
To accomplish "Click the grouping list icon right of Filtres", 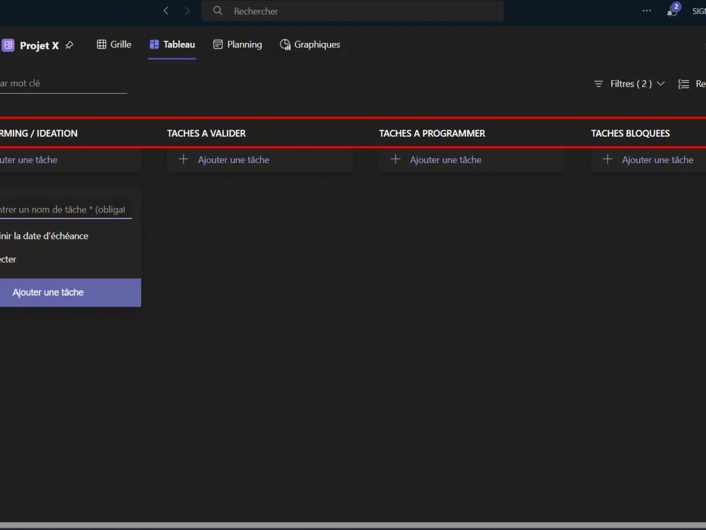I will (684, 84).
